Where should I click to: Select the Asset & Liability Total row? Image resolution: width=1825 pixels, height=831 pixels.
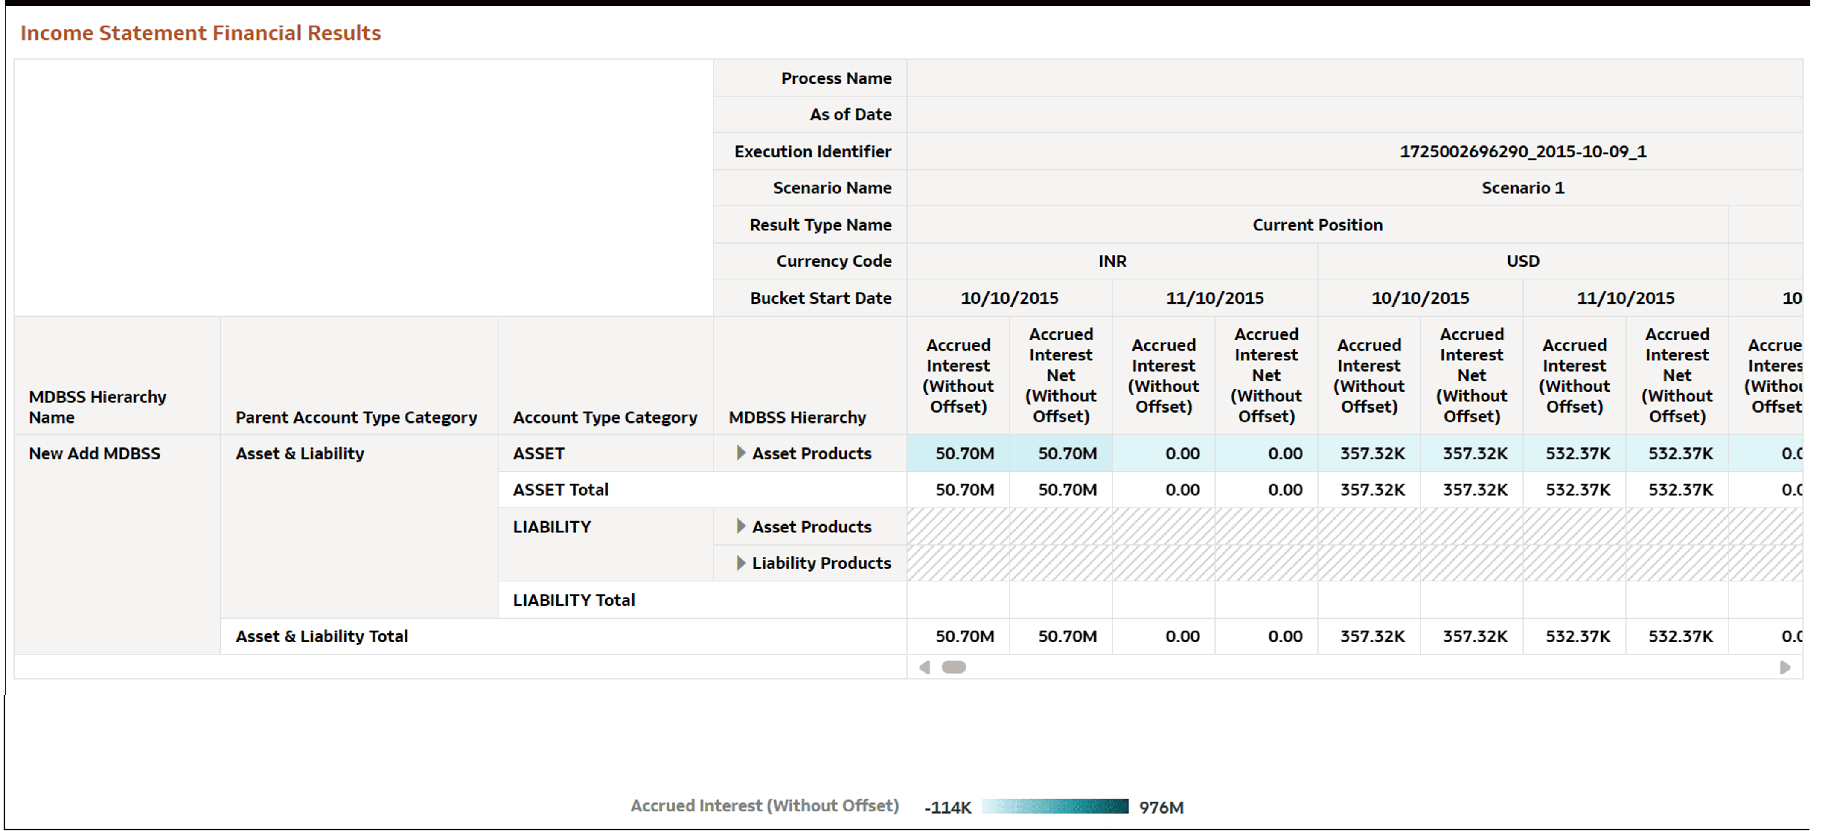pyautogui.click(x=322, y=636)
